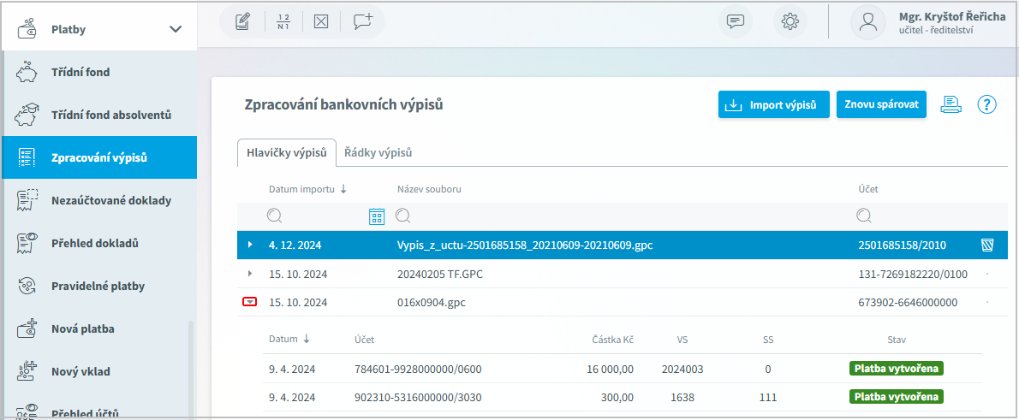
Task: Switch to Řádky výpisů tab
Action: click(x=378, y=153)
